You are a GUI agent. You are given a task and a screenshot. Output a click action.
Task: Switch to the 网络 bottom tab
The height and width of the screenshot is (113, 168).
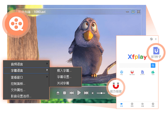tap(122, 105)
